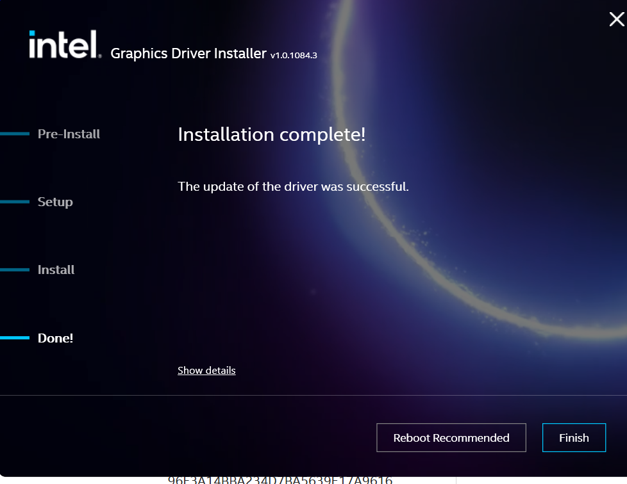Select the Setup step label

point(55,202)
